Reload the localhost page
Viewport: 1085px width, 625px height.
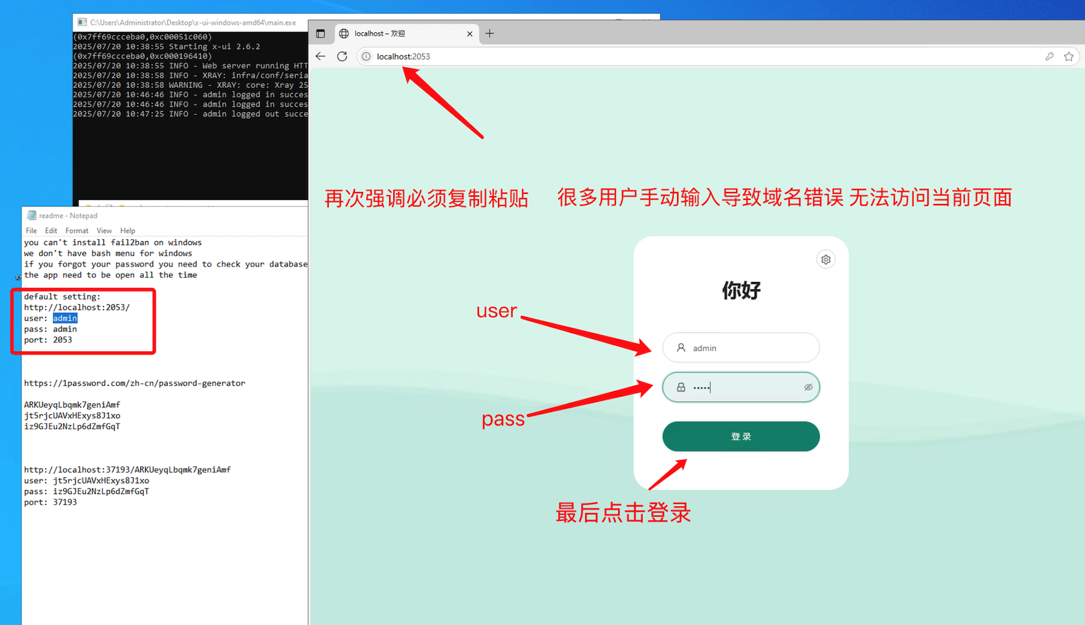pyautogui.click(x=342, y=56)
